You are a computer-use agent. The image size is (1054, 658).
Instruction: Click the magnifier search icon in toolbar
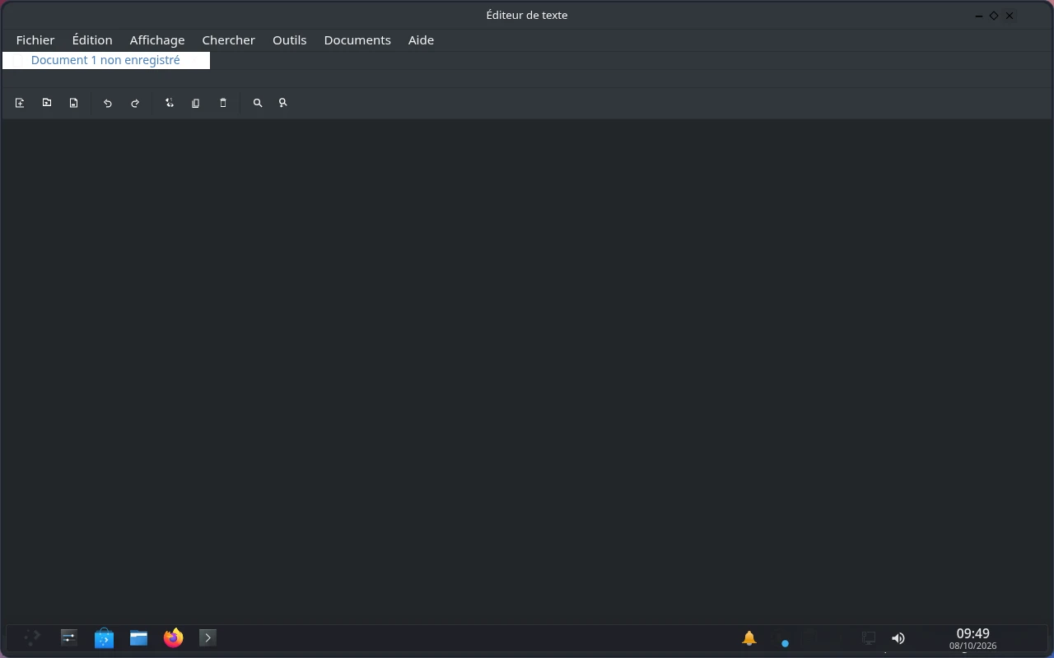pyautogui.click(x=258, y=103)
